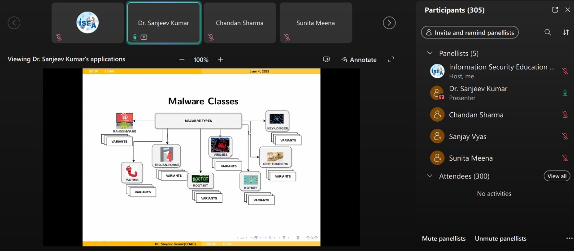Click the View all attendees button
The width and height of the screenshot is (574, 251).
557,176
